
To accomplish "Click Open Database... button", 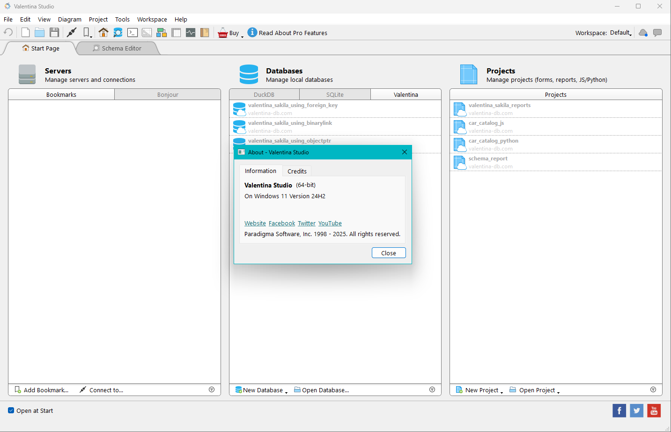I will point(321,390).
